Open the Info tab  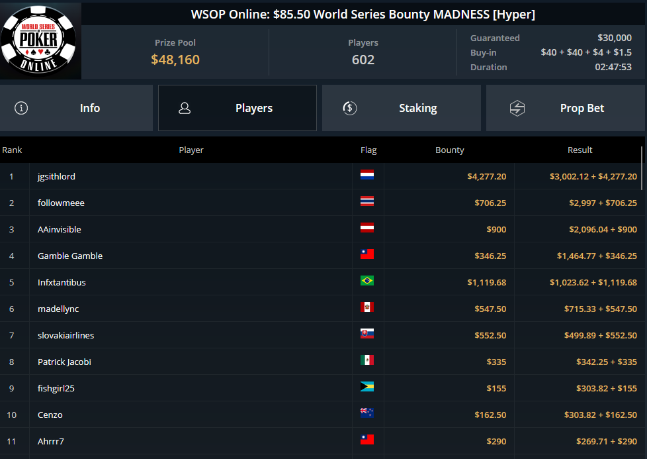coord(76,108)
